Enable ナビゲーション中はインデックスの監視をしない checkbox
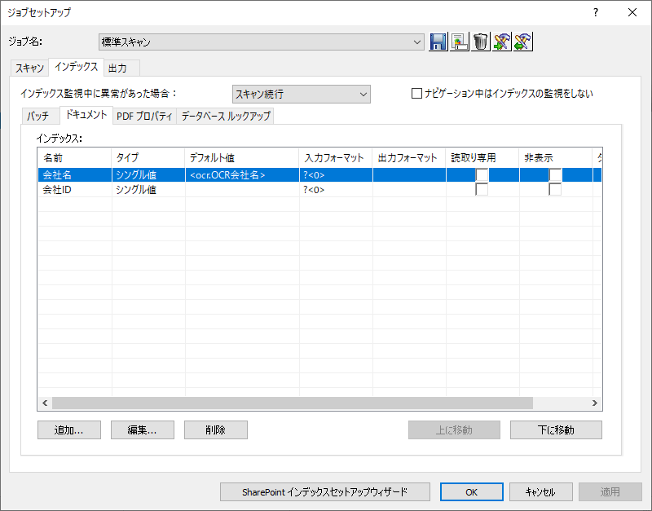652x511 pixels. 416,93
